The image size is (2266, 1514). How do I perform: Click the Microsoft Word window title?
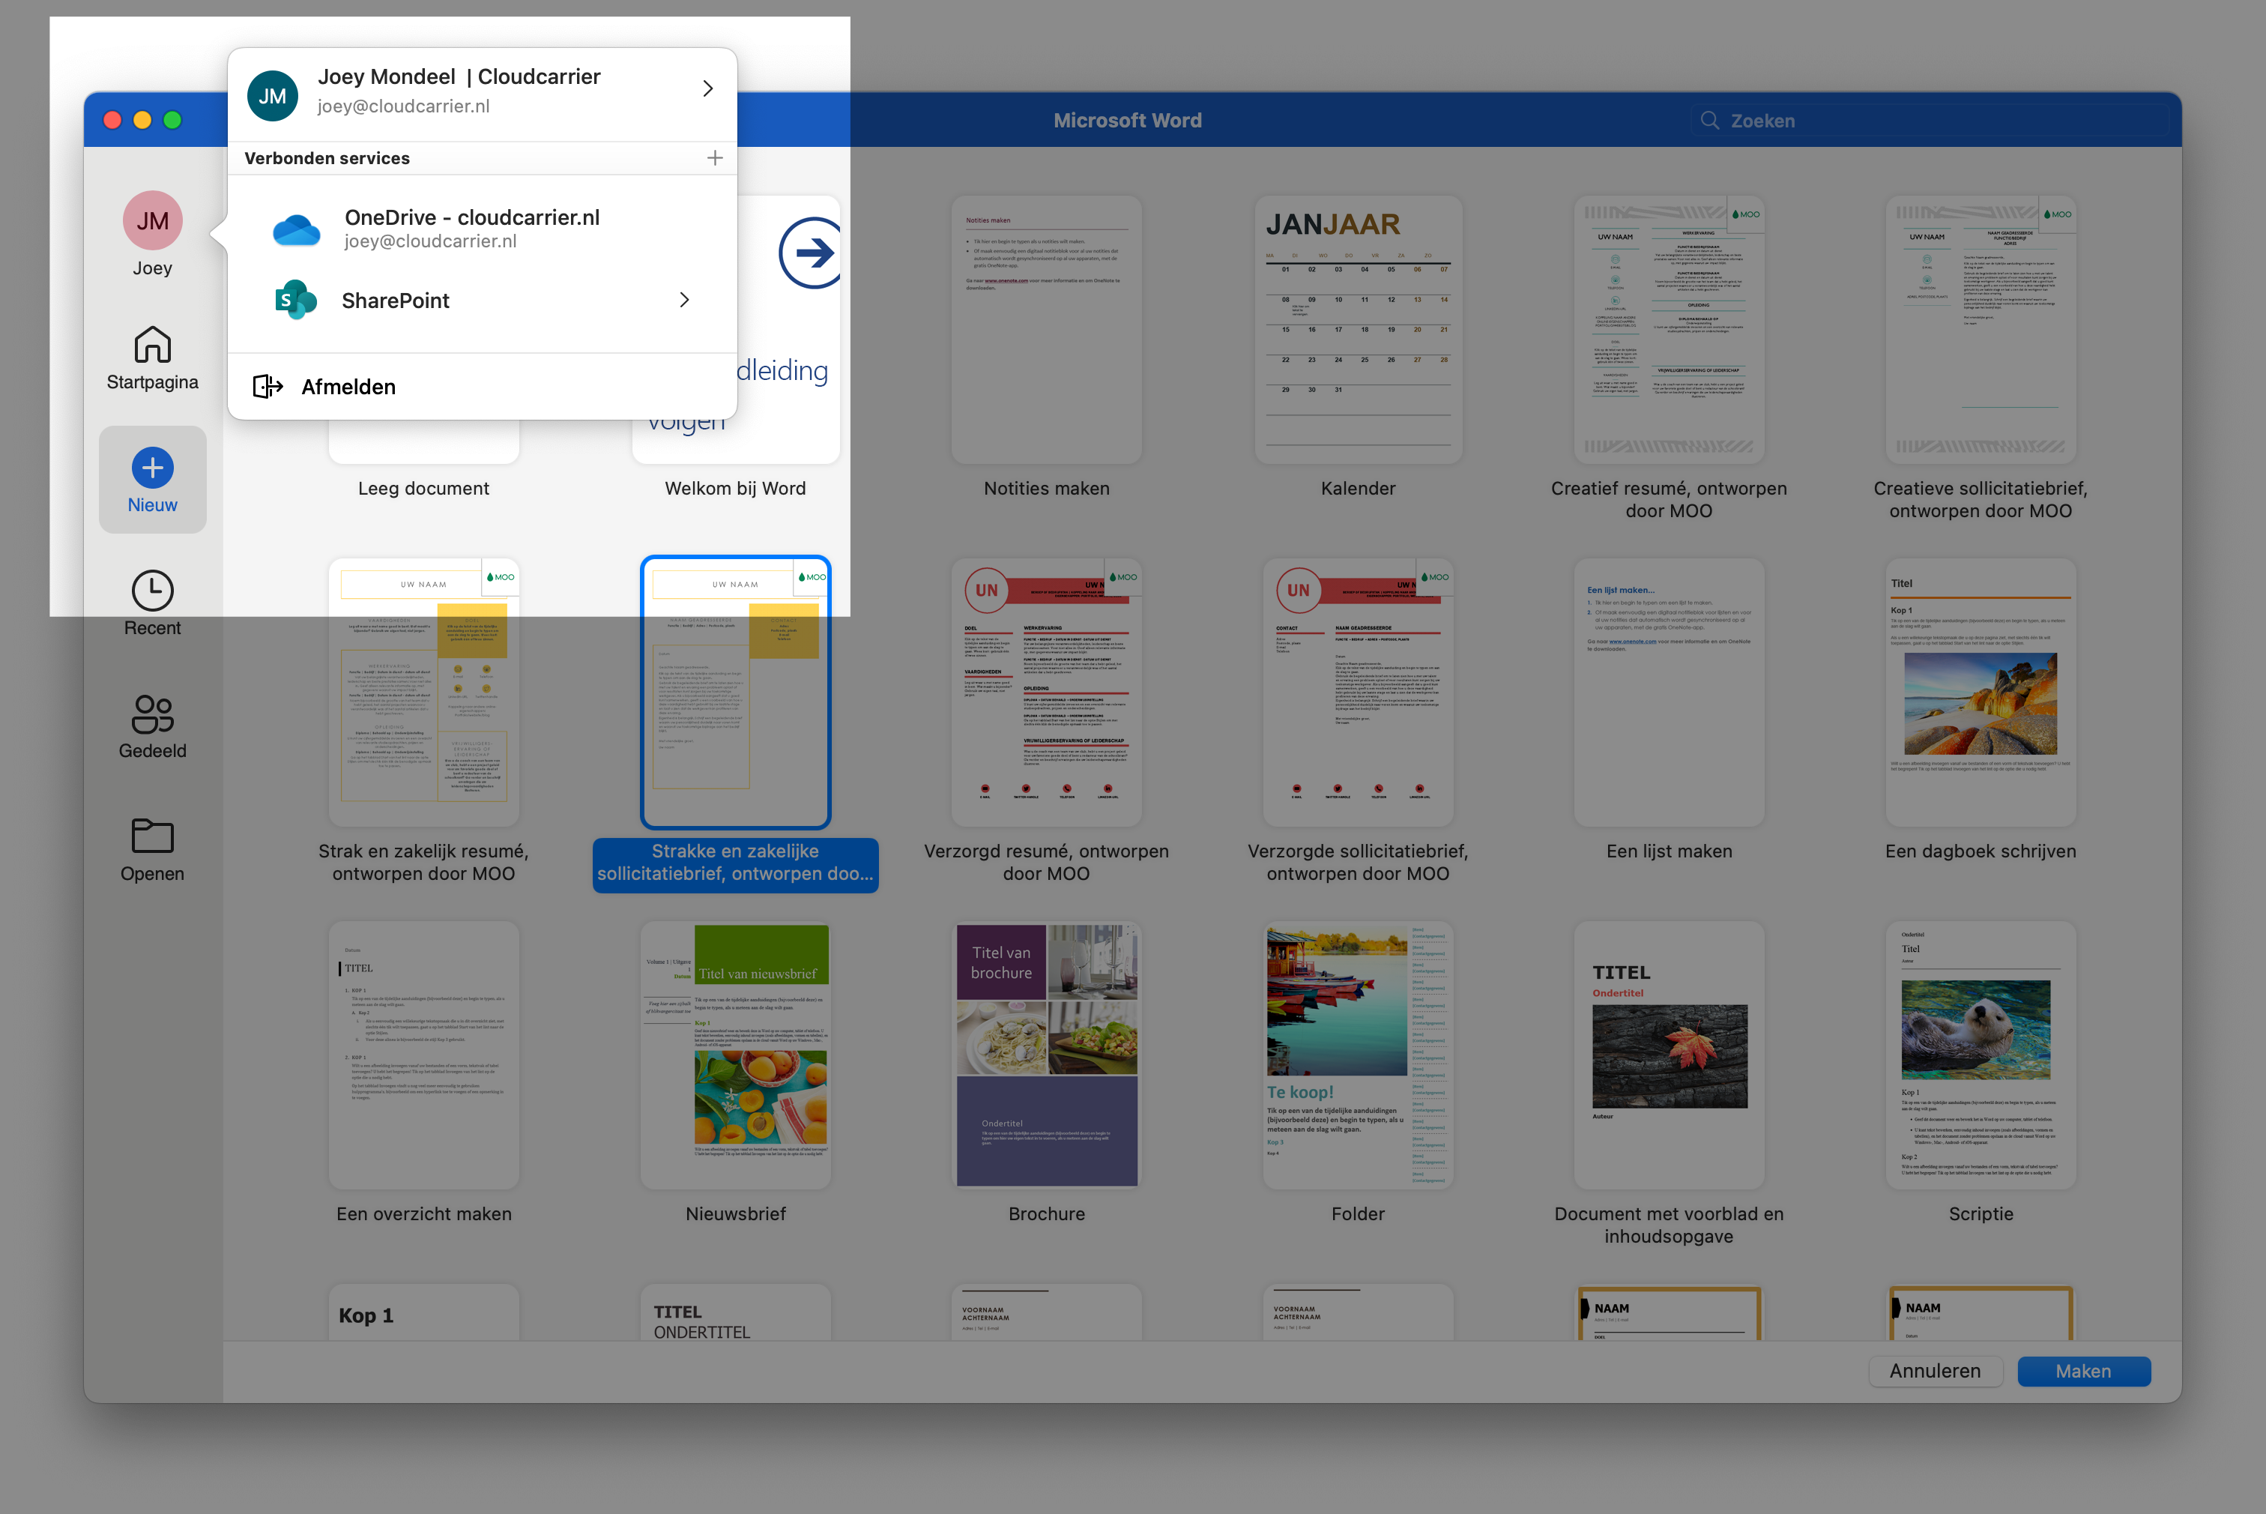point(1127,121)
